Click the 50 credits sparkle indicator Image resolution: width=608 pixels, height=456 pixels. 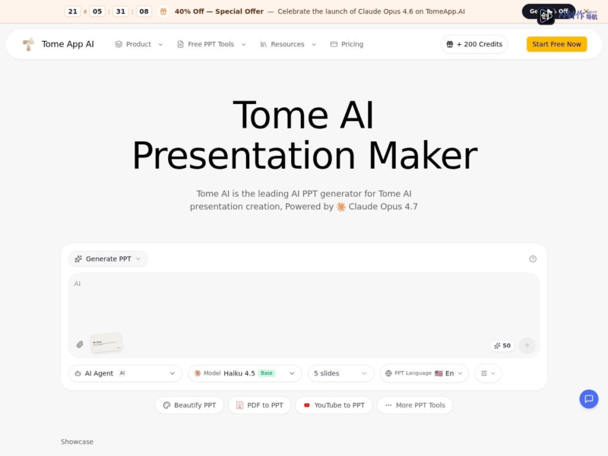tap(502, 346)
